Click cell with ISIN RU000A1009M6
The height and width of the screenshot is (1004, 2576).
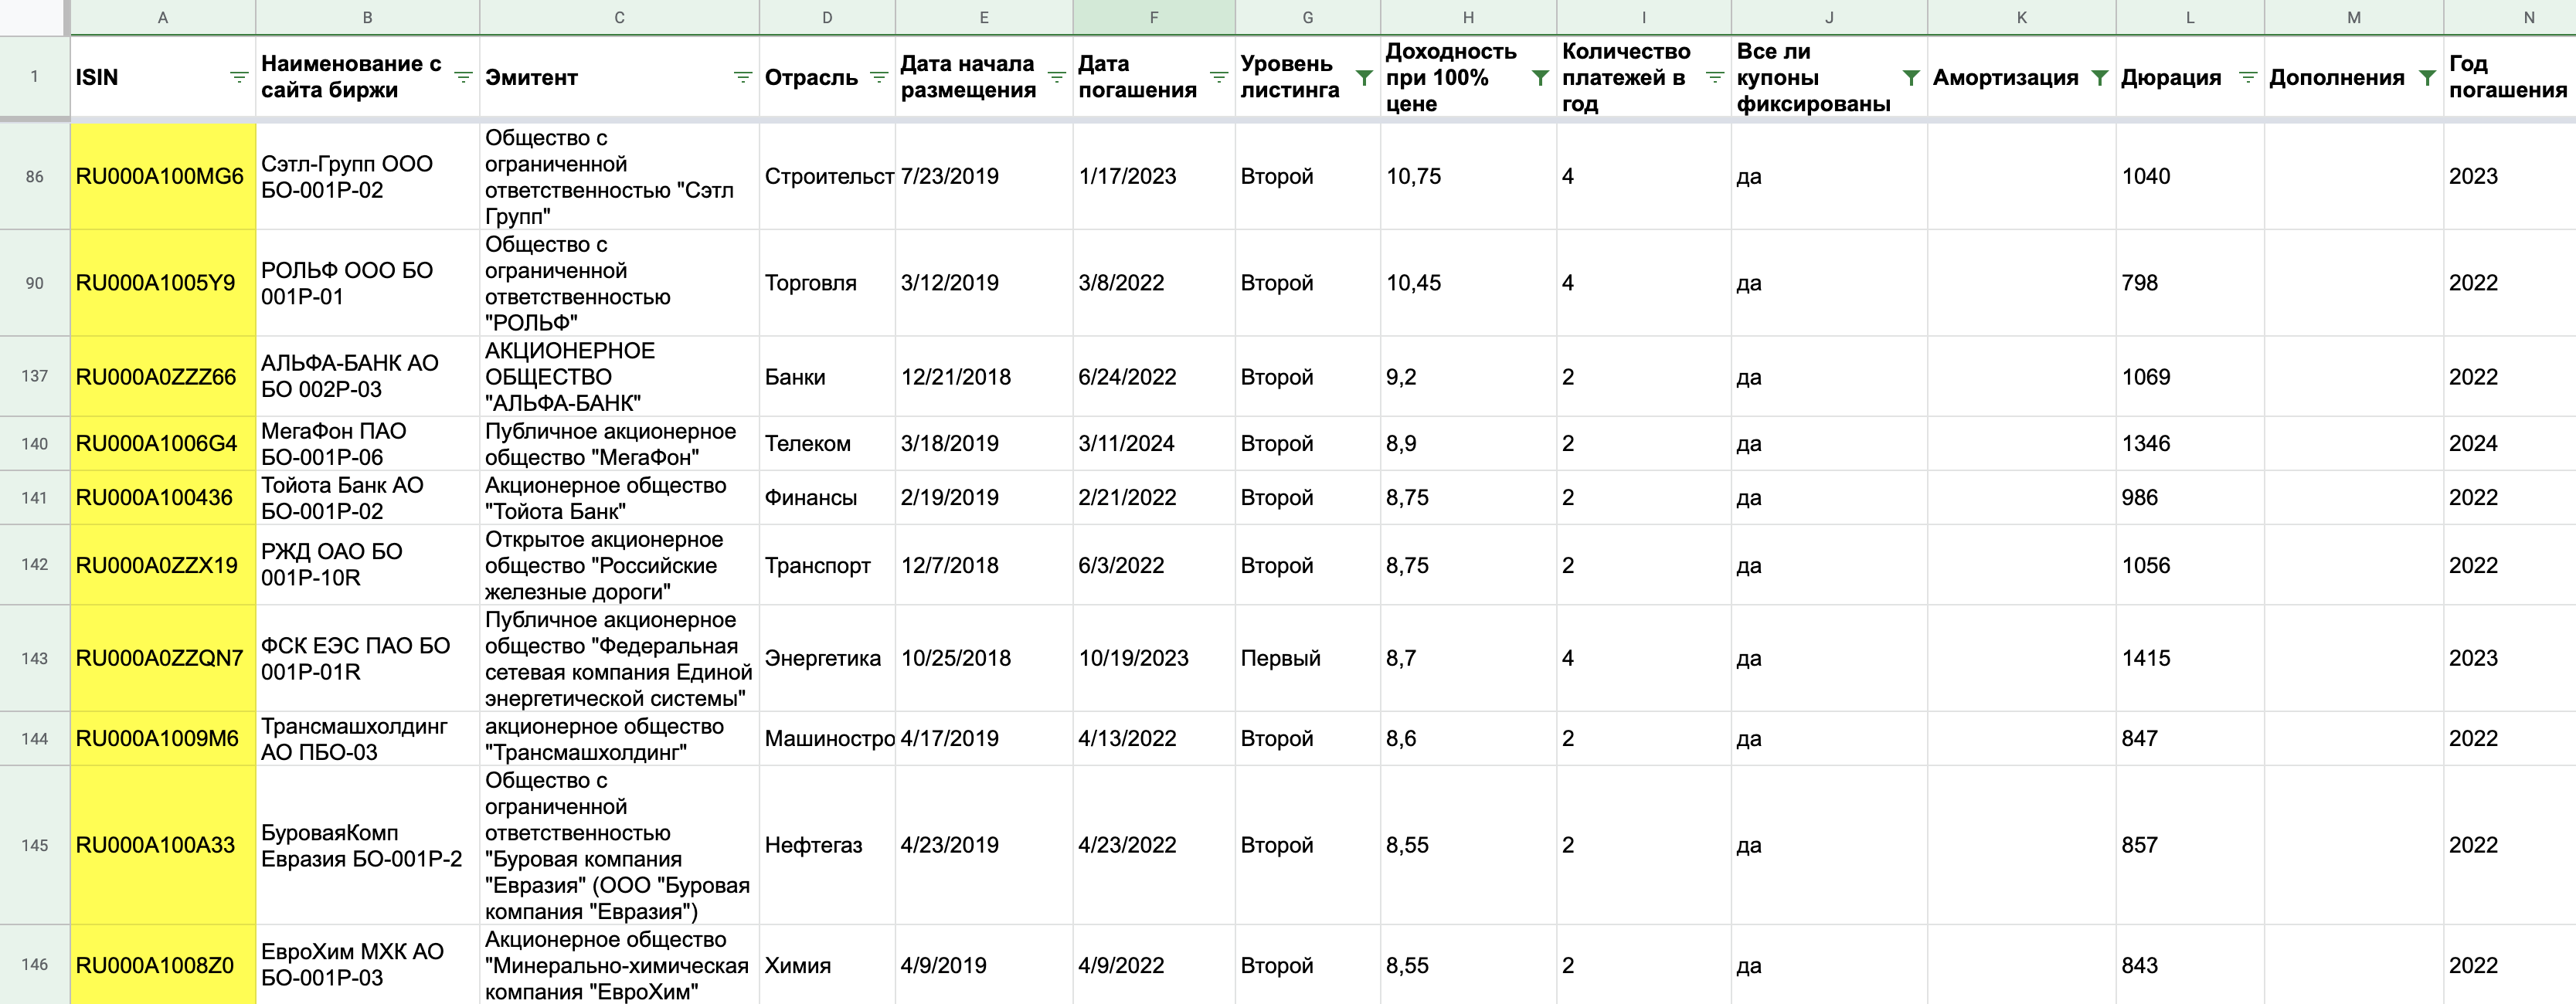[x=163, y=738]
